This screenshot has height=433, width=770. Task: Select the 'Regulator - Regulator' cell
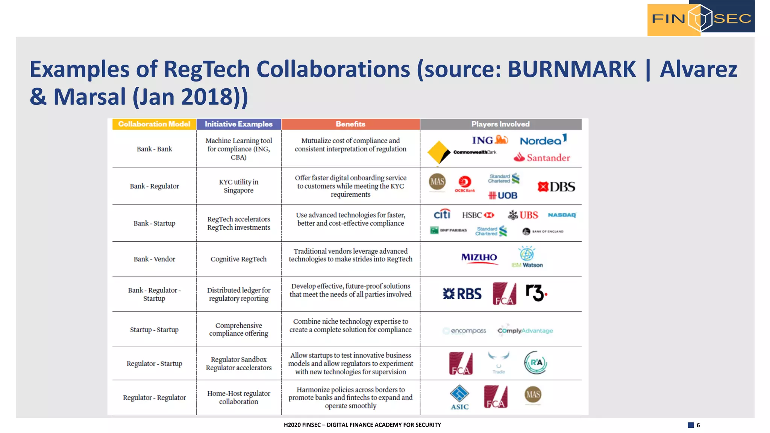pyautogui.click(x=154, y=398)
